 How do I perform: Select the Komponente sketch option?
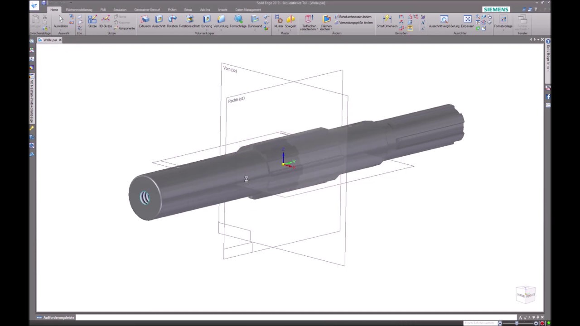(124, 28)
